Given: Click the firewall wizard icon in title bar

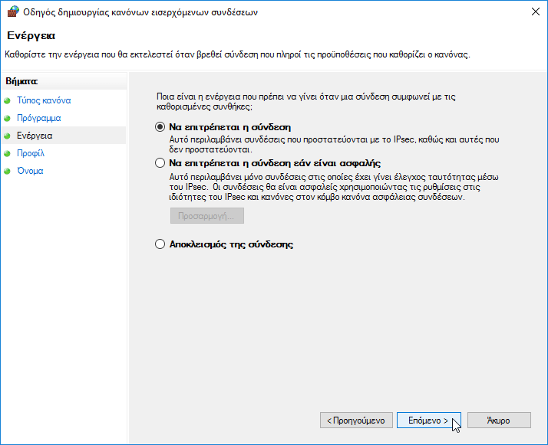Looking at the screenshot, I should pyautogui.click(x=12, y=11).
